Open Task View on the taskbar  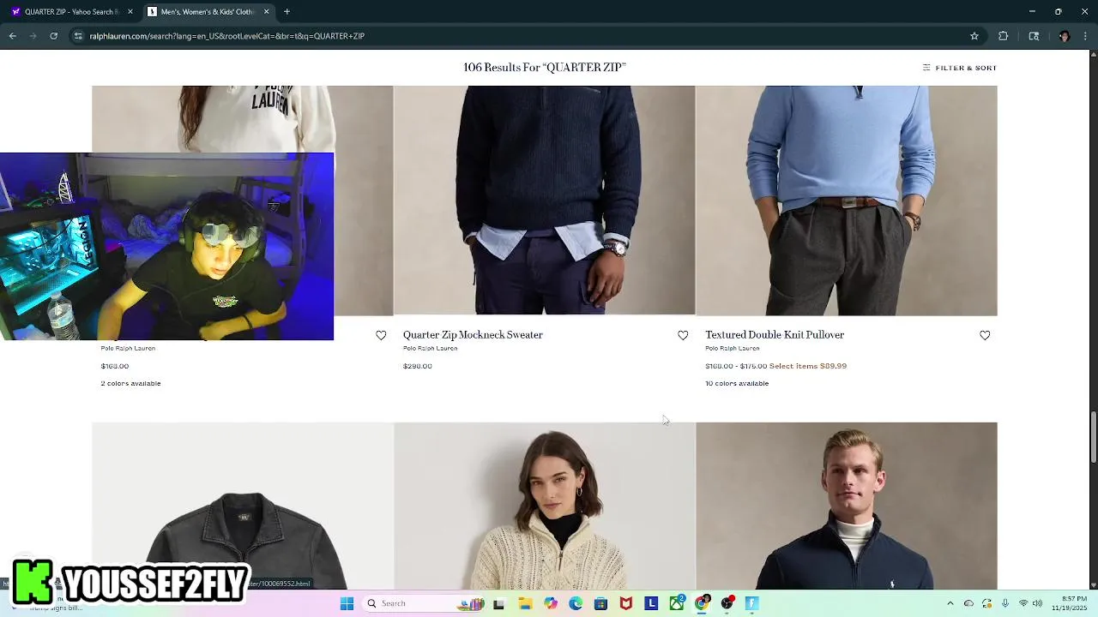click(499, 603)
